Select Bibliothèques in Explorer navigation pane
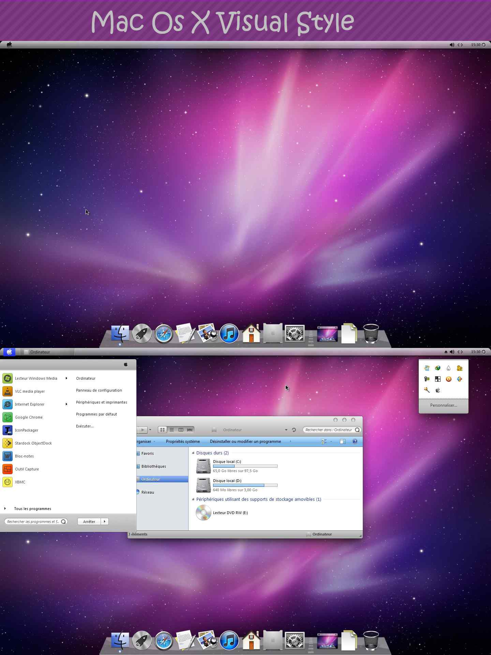The height and width of the screenshot is (655, 491). point(153,466)
